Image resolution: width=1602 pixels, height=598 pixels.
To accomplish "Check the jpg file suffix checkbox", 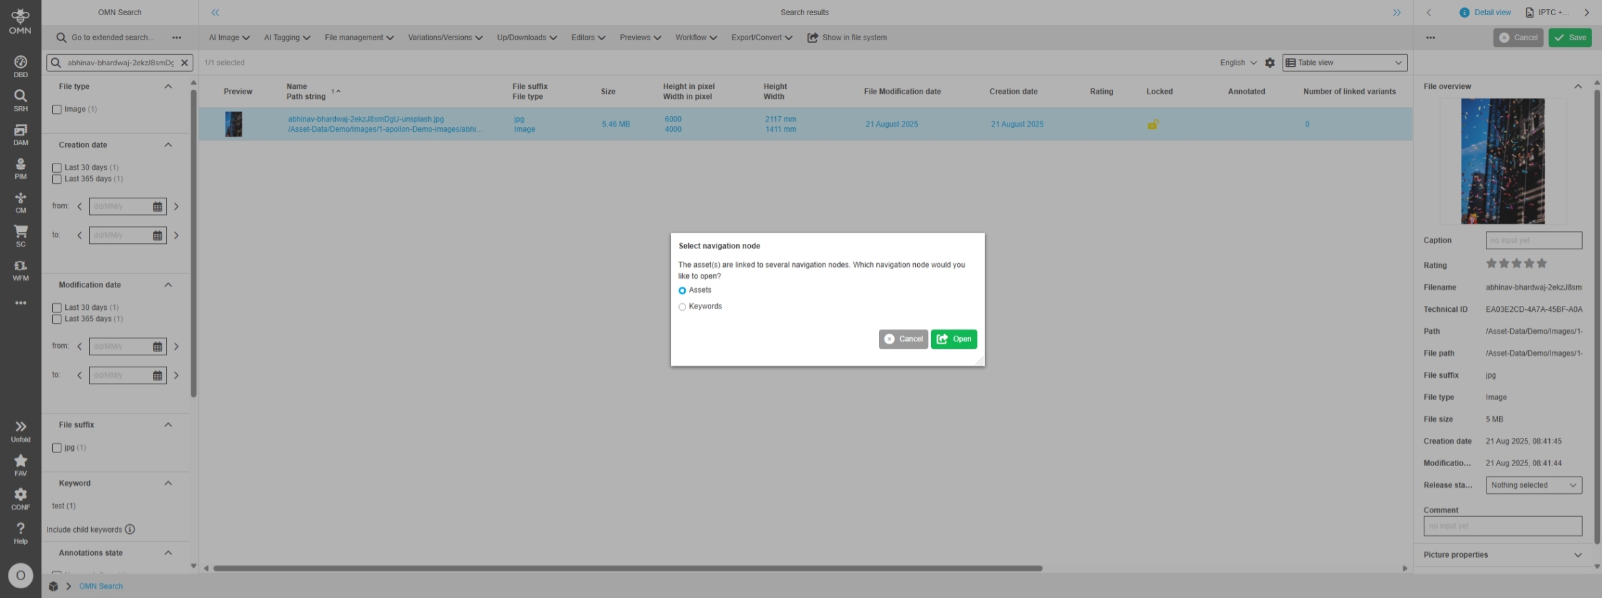I will coord(57,448).
